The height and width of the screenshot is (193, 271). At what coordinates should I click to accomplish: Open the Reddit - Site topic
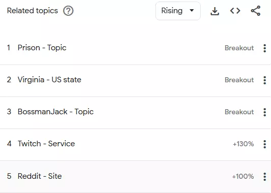point(40,176)
